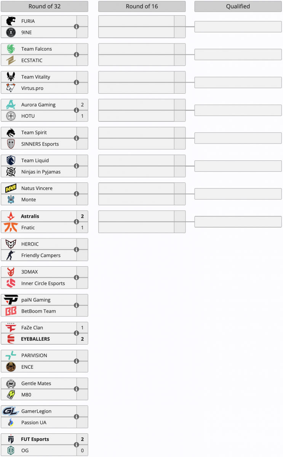
Task: Expand match info for HEROIC vs Friendly Campers
Action: point(76,249)
